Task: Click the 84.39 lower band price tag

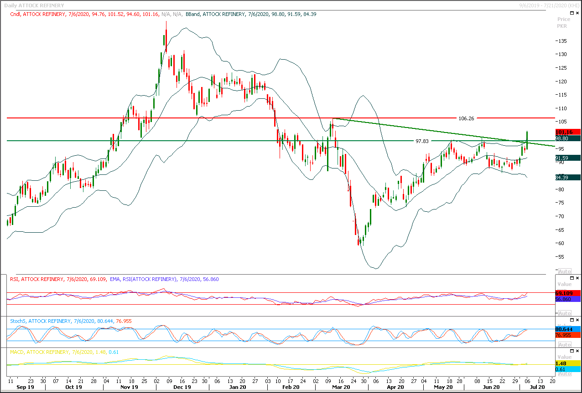Action: click(568, 178)
